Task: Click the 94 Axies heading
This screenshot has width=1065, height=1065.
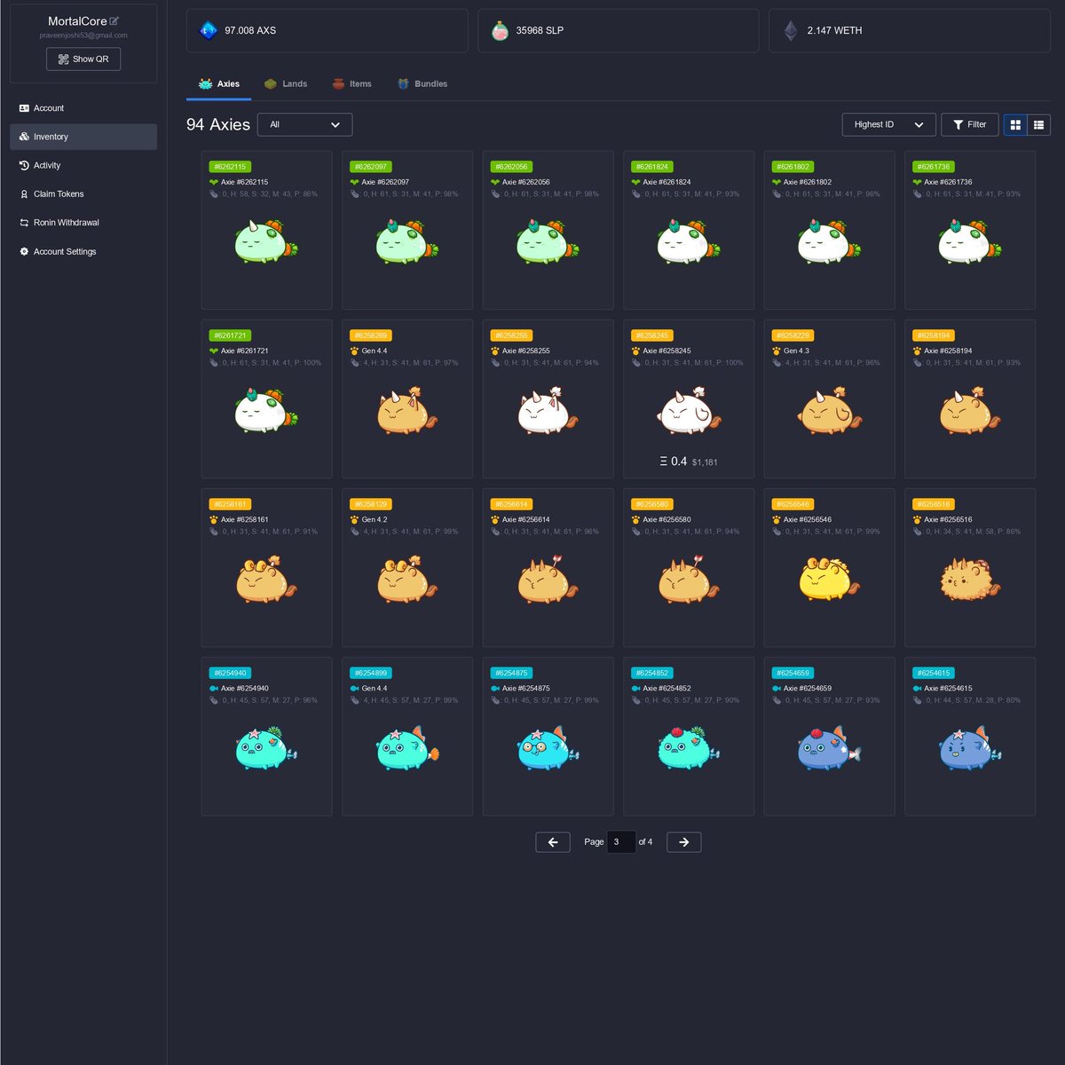Action: click(x=218, y=125)
